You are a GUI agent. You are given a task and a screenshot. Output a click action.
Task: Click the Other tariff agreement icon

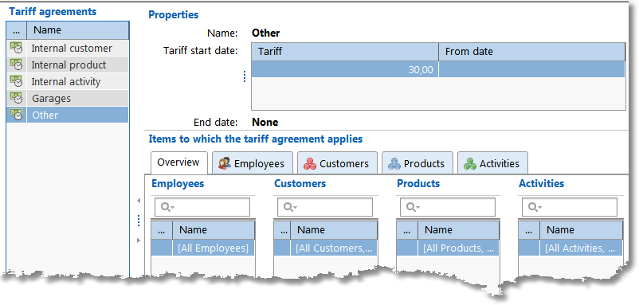[16, 115]
